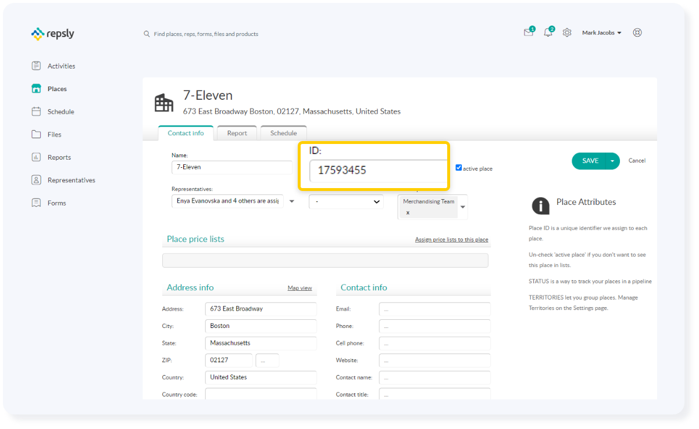Click the Address field with 673 East Broadway
The height and width of the screenshot is (429, 699).
coord(261,309)
